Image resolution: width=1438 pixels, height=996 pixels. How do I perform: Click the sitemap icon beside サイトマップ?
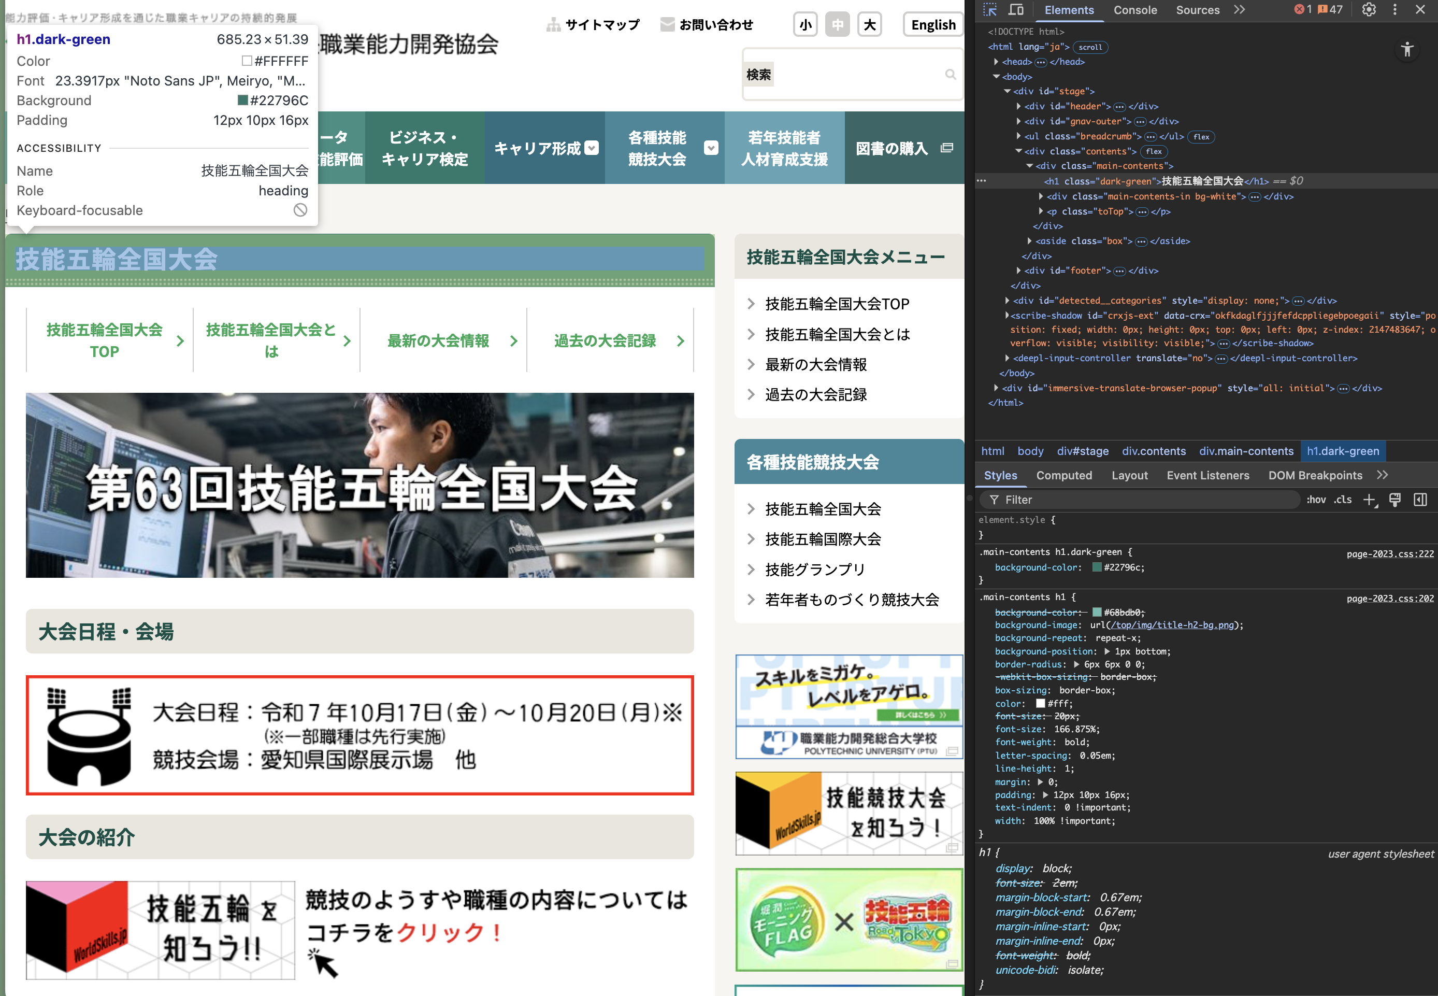coord(553,24)
